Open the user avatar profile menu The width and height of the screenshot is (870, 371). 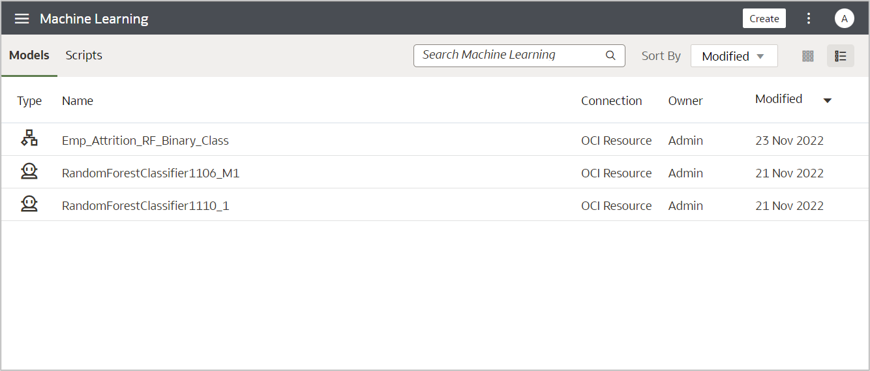[845, 19]
